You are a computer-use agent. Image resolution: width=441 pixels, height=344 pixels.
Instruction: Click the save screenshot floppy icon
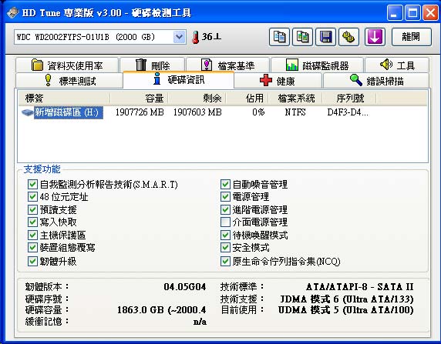pyautogui.click(x=325, y=37)
